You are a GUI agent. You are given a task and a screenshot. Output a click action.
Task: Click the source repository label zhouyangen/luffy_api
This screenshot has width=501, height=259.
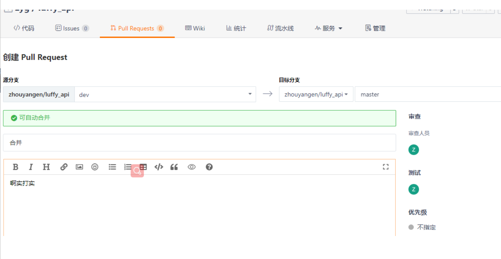pos(39,94)
